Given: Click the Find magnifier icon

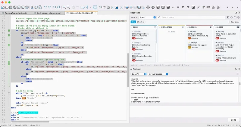Looking at the screenshot, I should pyautogui.click(x=55, y=7).
